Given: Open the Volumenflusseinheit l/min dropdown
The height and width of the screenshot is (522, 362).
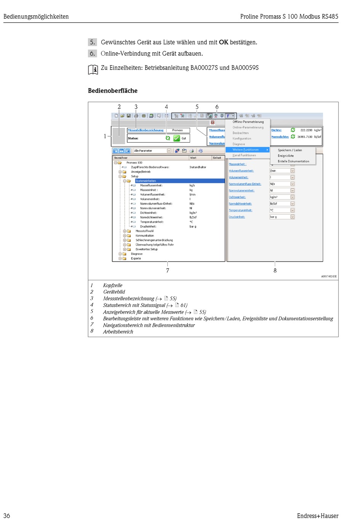Looking at the screenshot, I should [293, 171].
